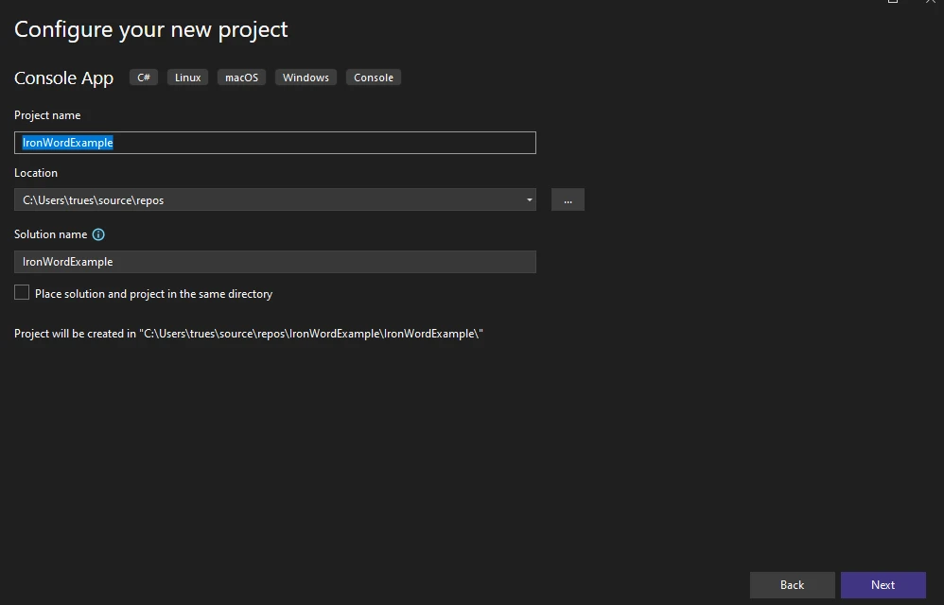Screen dimensions: 944x605
Task: Click the project creation path text
Action: point(249,334)
